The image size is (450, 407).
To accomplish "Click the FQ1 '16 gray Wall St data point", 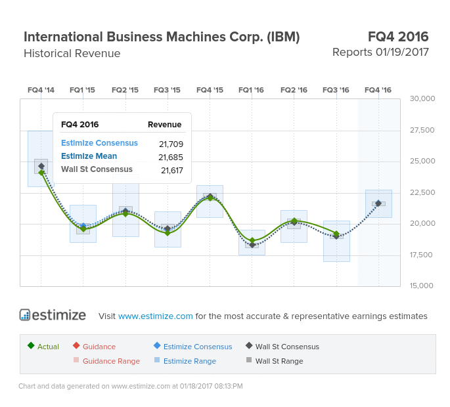I will (252, 246).
